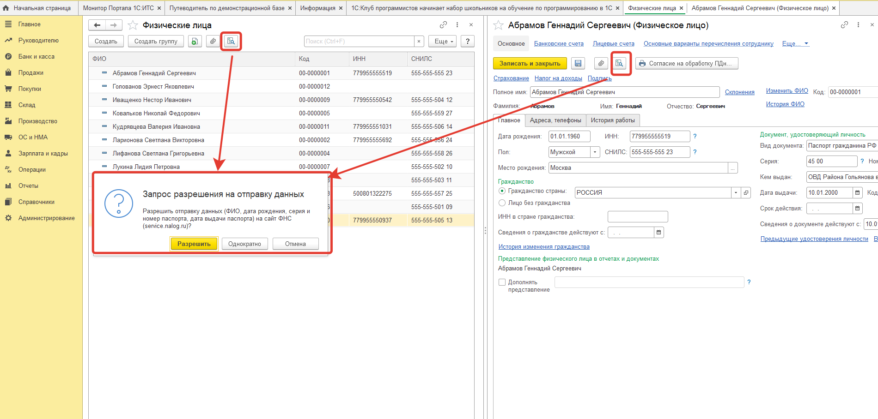Click the forward arrow in Физические лица

click(x=114, y=25)
